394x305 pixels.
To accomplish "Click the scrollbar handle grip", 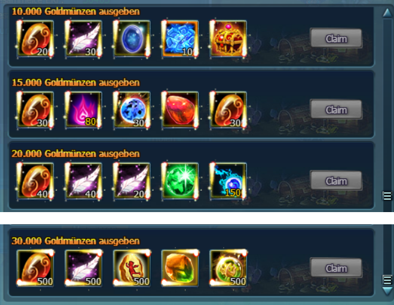I will point(387,196).
